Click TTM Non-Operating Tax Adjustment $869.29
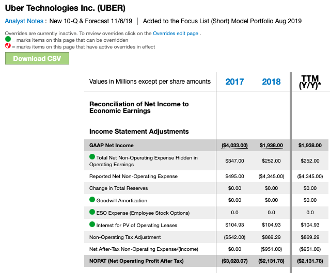The width and height of the screenshot is (330, 273). 310,237
